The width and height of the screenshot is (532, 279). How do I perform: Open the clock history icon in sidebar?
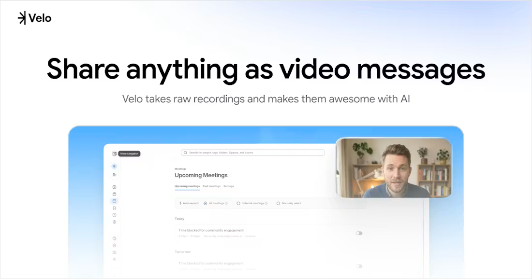[x=114, y=215]
